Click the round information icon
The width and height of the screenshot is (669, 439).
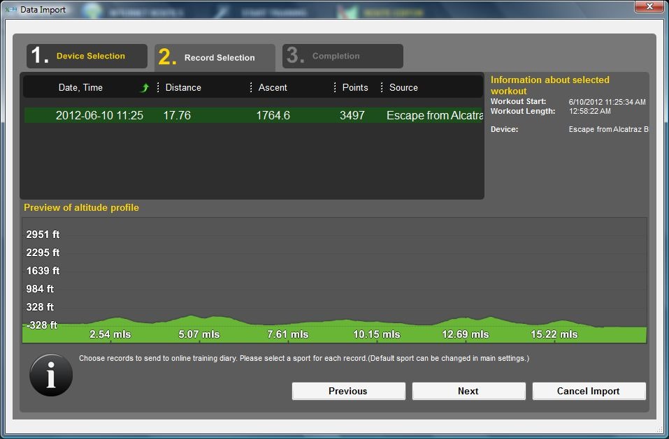(51, 375)
